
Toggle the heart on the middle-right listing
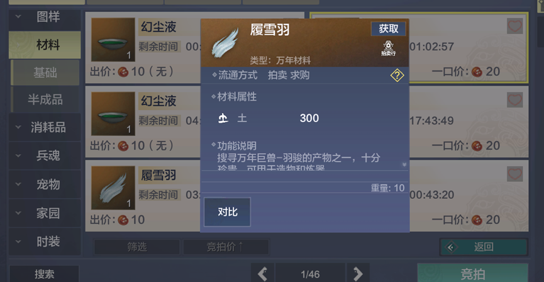pos(514,100)
